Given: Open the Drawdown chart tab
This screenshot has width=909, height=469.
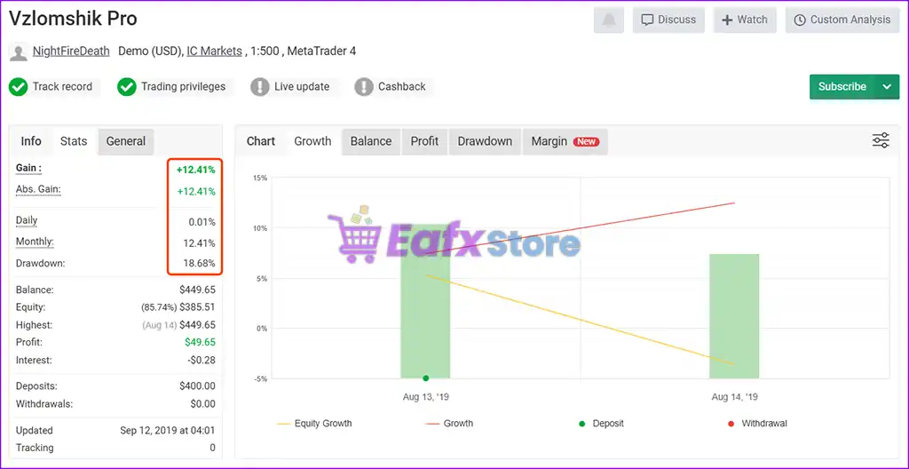Looking at the screenshot, I should [x=485, y=141].
